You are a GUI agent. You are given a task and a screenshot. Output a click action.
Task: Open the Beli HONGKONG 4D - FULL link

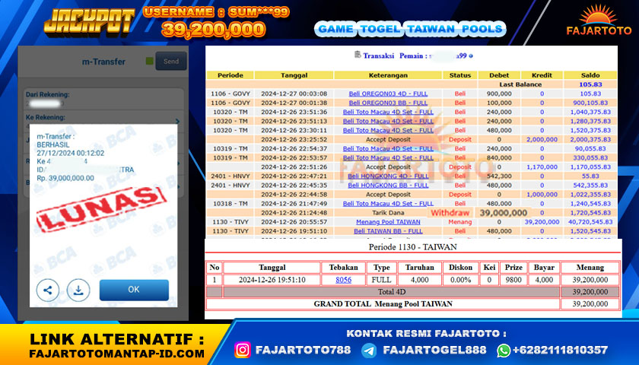388,176
